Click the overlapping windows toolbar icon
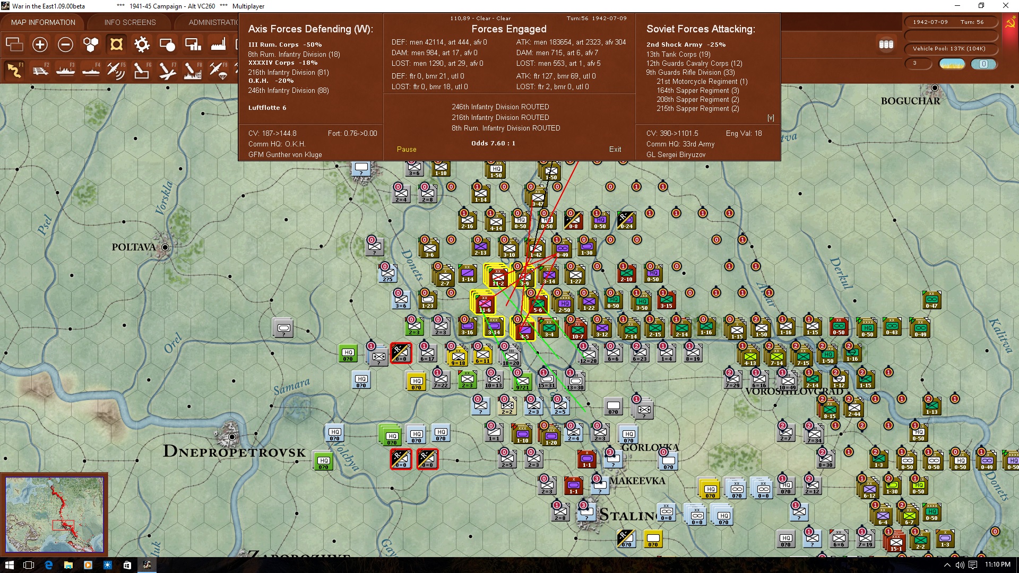The width and height of the screenshot is (1019, 573). coord(14,45)
